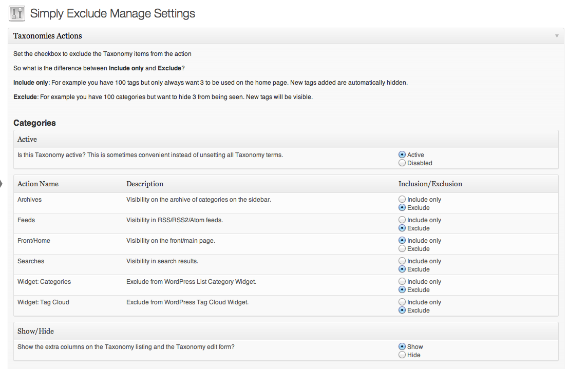Collapse the Taxonomies Actions panel arrow
Screen dimensions: 568x369
coord(557,36)
